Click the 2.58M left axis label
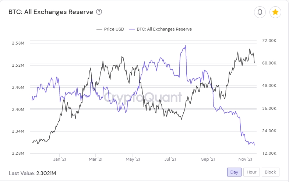 coord(18,43)
